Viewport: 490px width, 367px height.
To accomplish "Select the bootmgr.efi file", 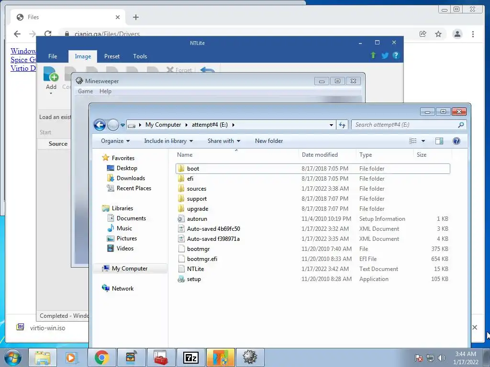I will coord(312,259).
